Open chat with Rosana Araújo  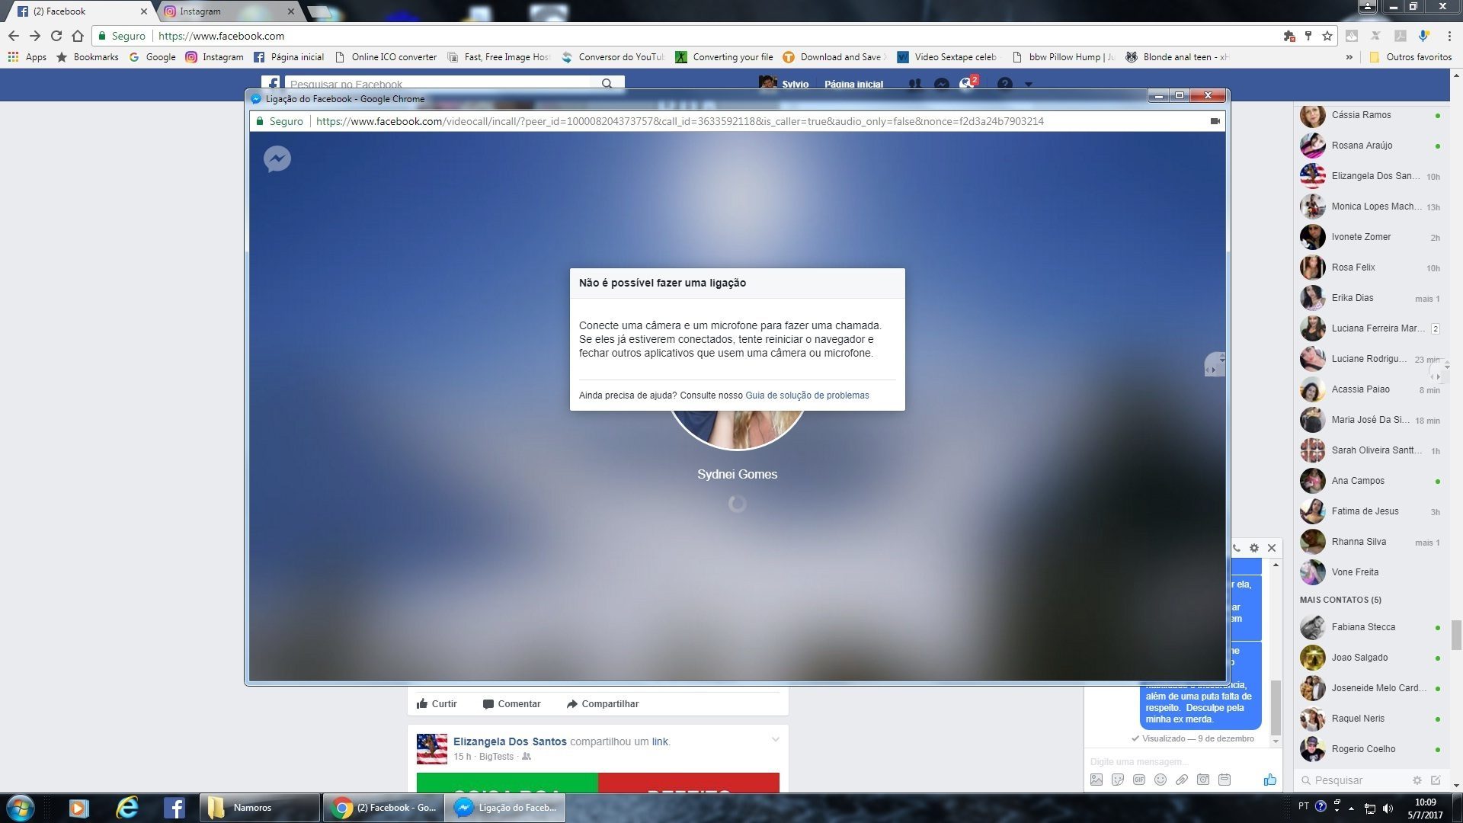(1371, 146)
